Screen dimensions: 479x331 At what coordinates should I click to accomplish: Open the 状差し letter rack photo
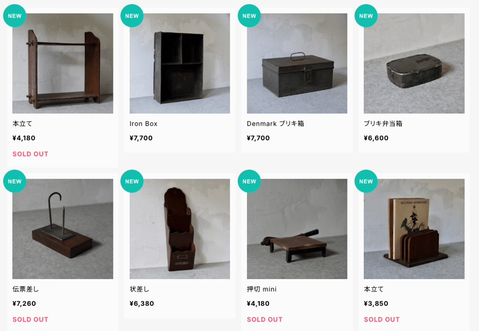(180, 229)
